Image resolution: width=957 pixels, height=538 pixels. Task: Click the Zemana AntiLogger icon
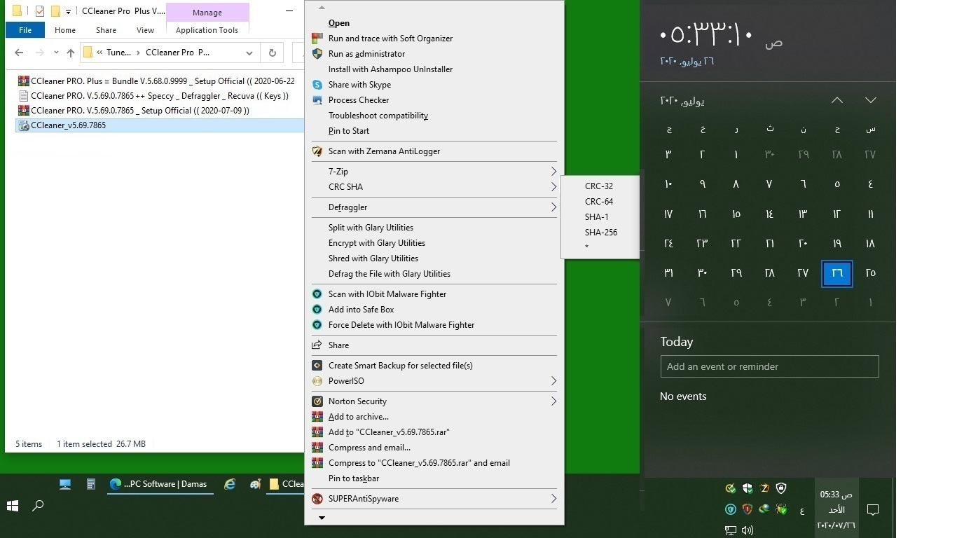[x=317, y=151]
